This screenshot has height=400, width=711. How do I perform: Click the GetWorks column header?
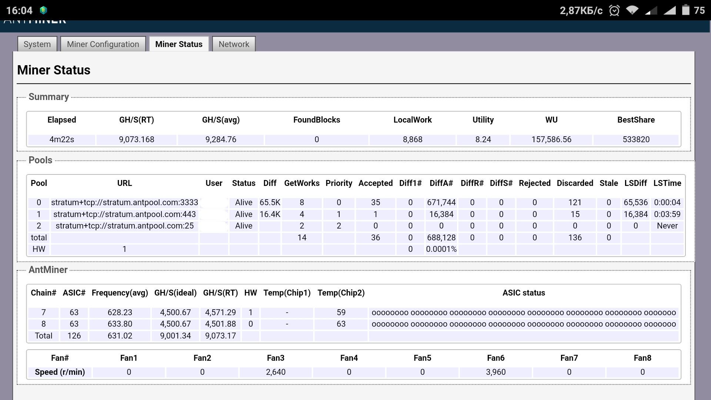click(302, 183)
